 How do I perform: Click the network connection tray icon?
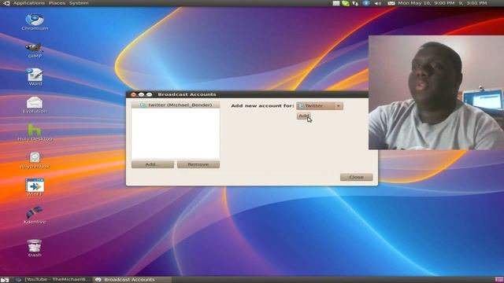[x=355, y=3]
